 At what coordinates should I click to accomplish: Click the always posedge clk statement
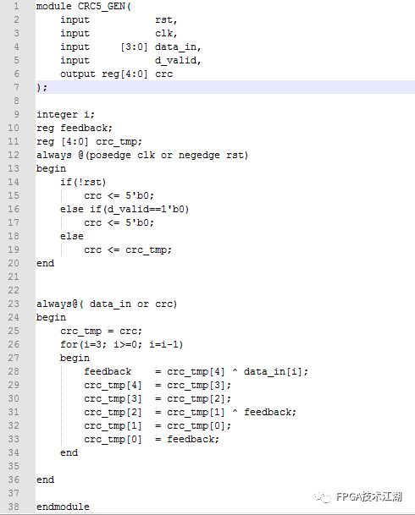coord(142,155)
